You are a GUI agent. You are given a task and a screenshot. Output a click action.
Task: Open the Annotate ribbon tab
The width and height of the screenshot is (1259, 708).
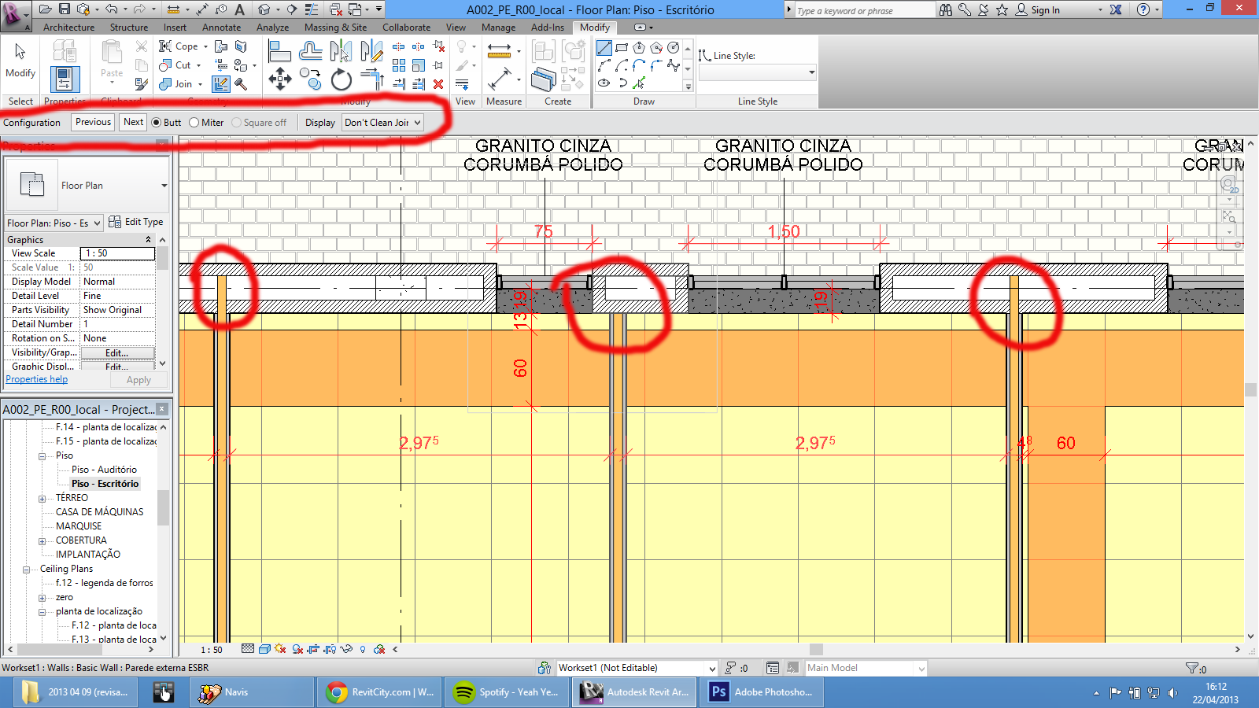point(221,27)
